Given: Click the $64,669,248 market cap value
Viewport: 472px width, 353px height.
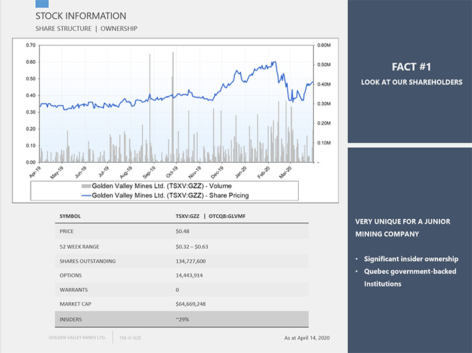Looking at the screenshot, I should point(191,304).
